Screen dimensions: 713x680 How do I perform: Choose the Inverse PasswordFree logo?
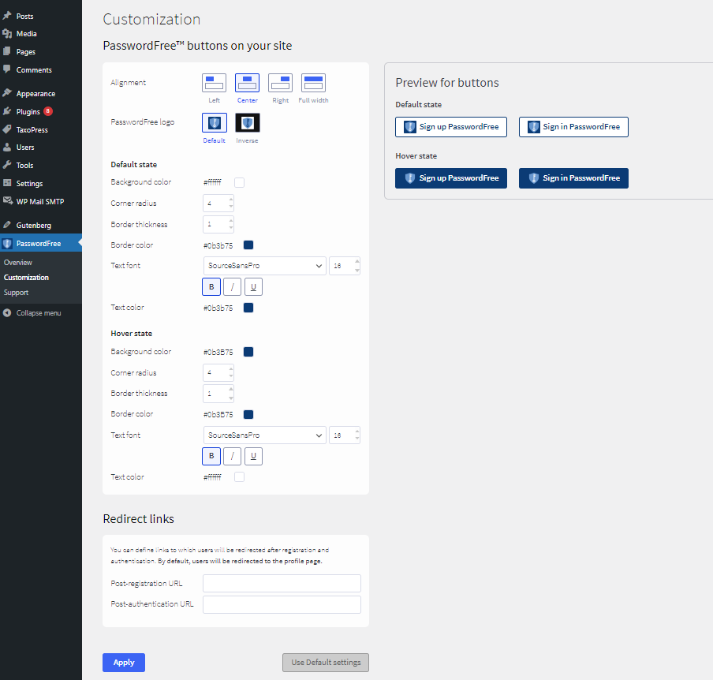click(x=247, y=123)
